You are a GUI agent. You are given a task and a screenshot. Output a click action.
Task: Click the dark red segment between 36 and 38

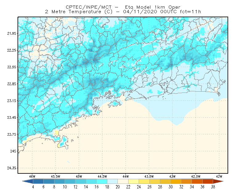pyautogui.click(x=208, y=181)
